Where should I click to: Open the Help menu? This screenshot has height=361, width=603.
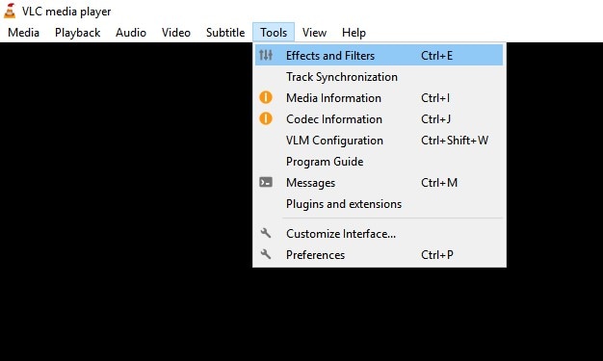tap(354, 33)
